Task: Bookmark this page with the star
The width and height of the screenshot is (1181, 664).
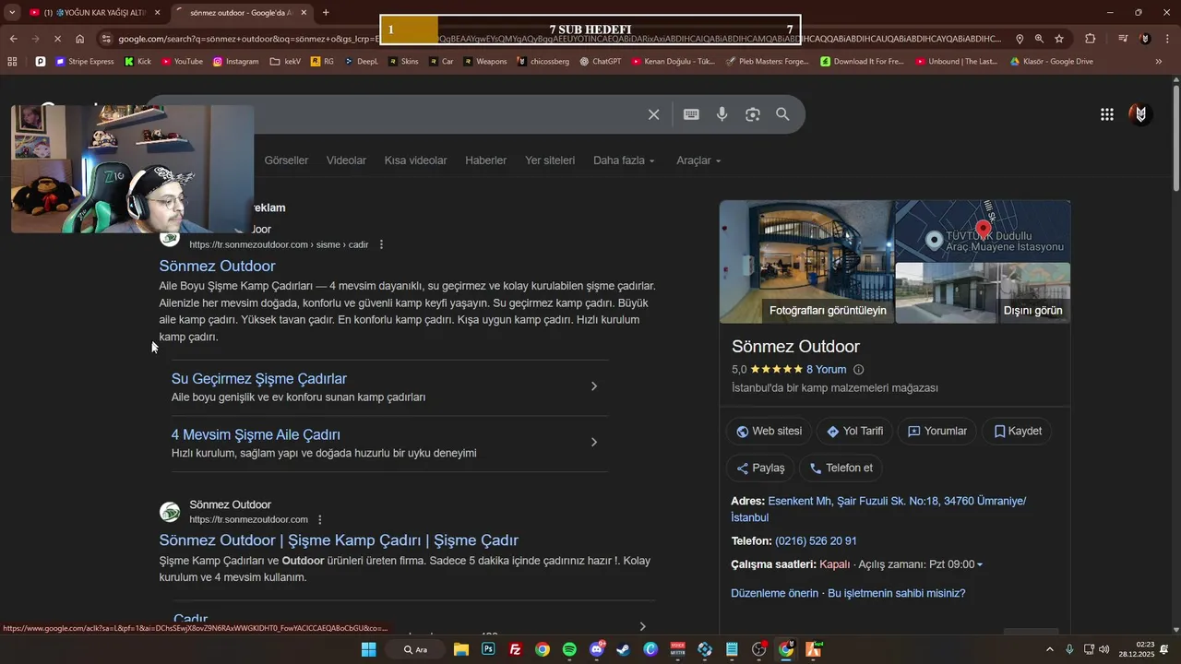Action: click(x=1059, y=39)
